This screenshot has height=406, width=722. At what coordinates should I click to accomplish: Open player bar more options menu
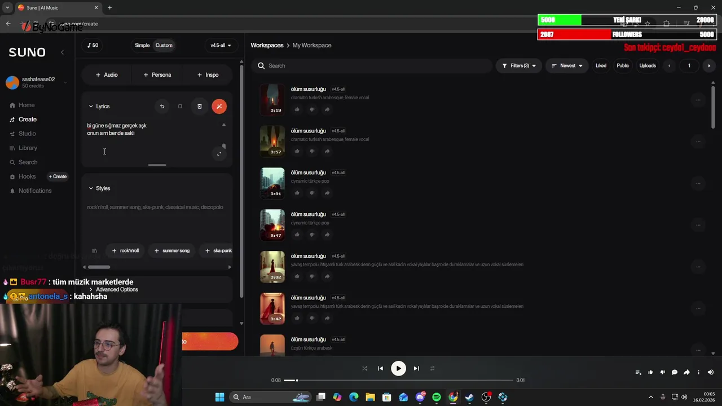[x=698, y=372]
